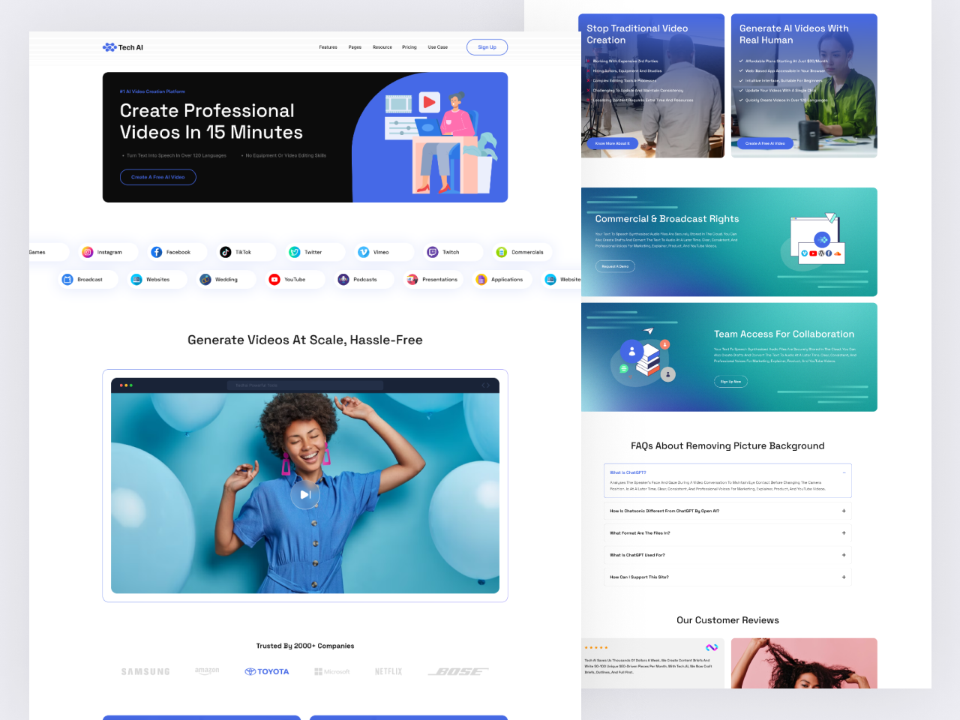Select the Wedding icon chip

click(x=224, y=279)
